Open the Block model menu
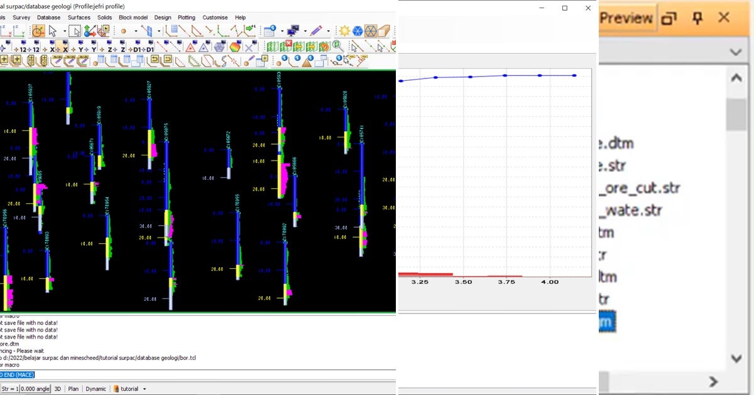Screen dimensions: 754x395 click(133, 18)
